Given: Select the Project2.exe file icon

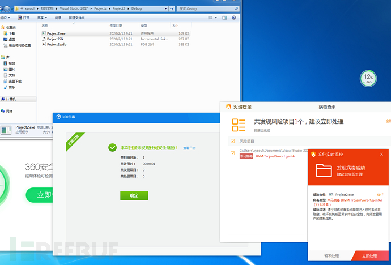Looking at the screenshot, I should pyautogui.click(x=44, y=33).
